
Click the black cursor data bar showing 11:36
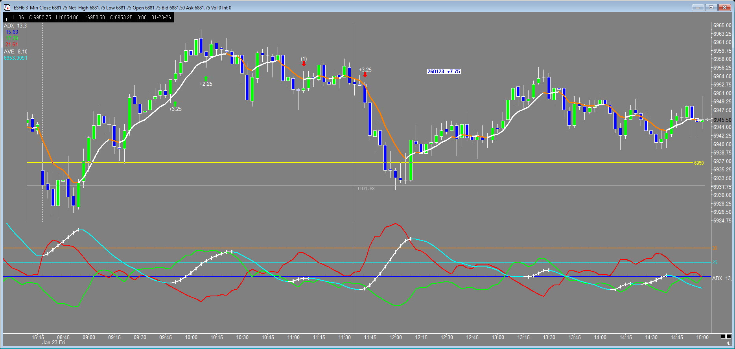point(88,17)
